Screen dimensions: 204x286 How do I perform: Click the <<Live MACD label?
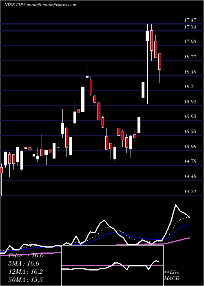pos(172,275)
